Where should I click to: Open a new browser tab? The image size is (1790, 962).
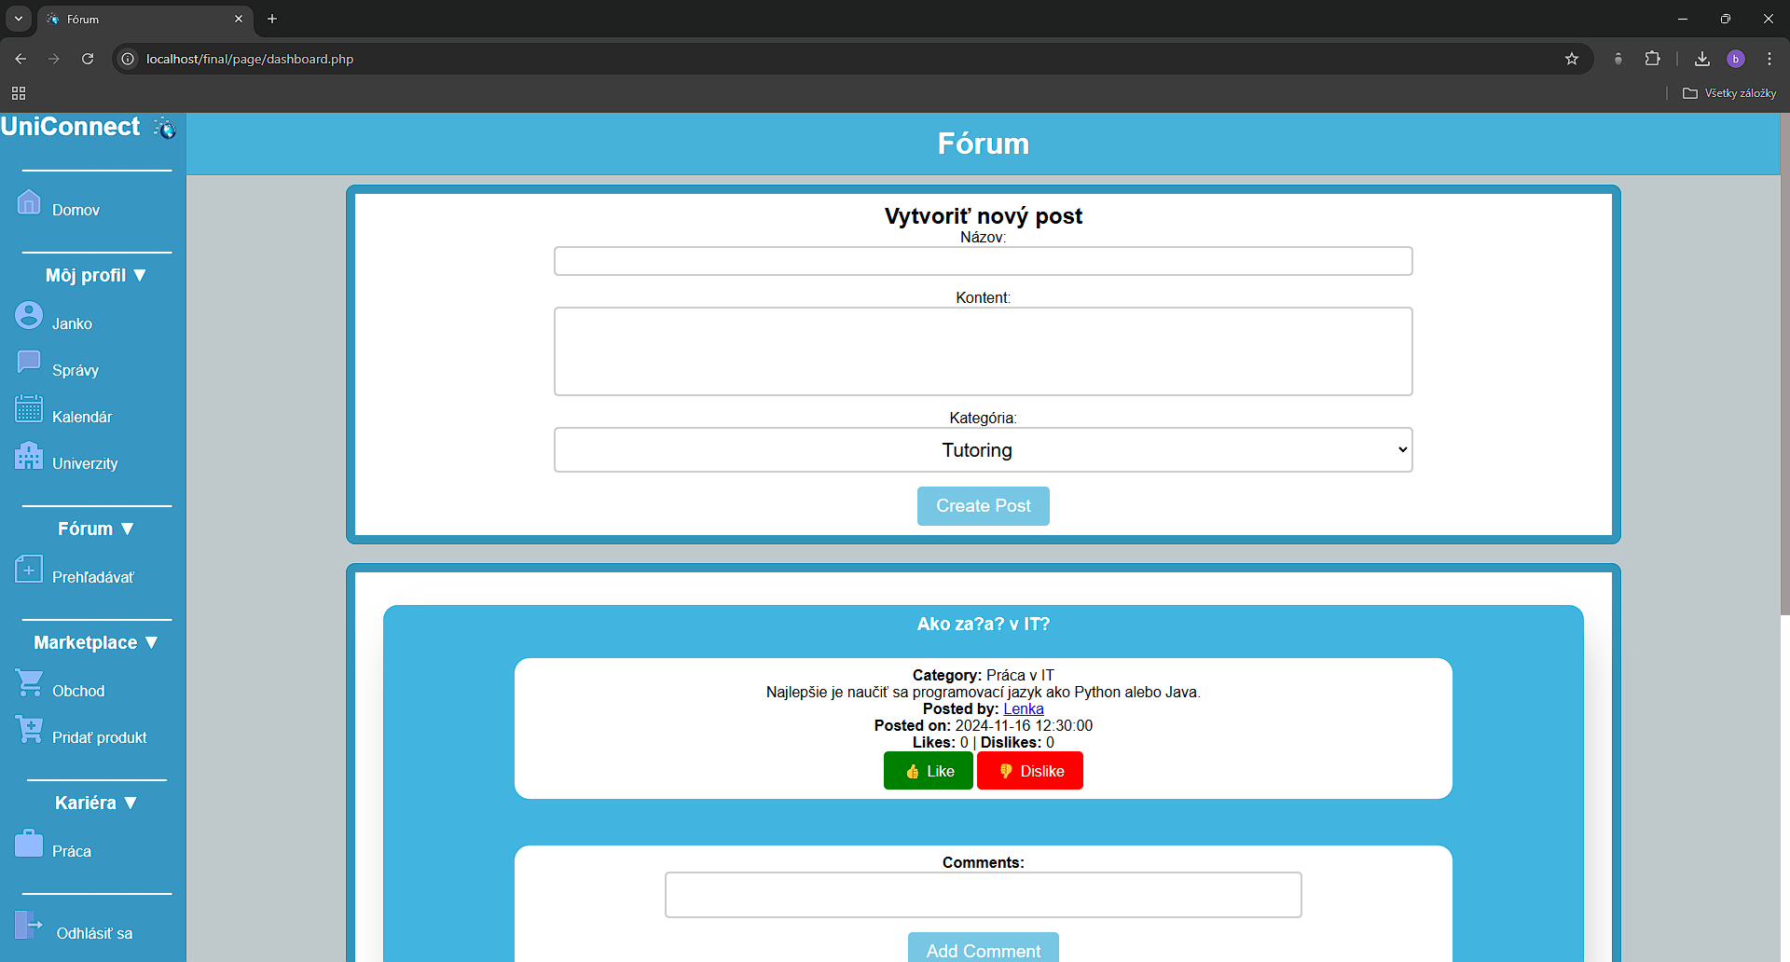coord(272,19)
